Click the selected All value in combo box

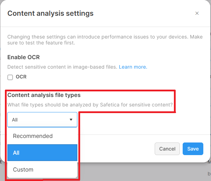coord(15,120)
